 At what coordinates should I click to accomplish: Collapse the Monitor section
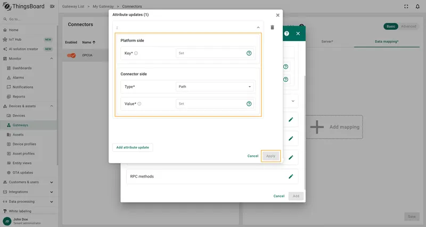tap(52, 58)
